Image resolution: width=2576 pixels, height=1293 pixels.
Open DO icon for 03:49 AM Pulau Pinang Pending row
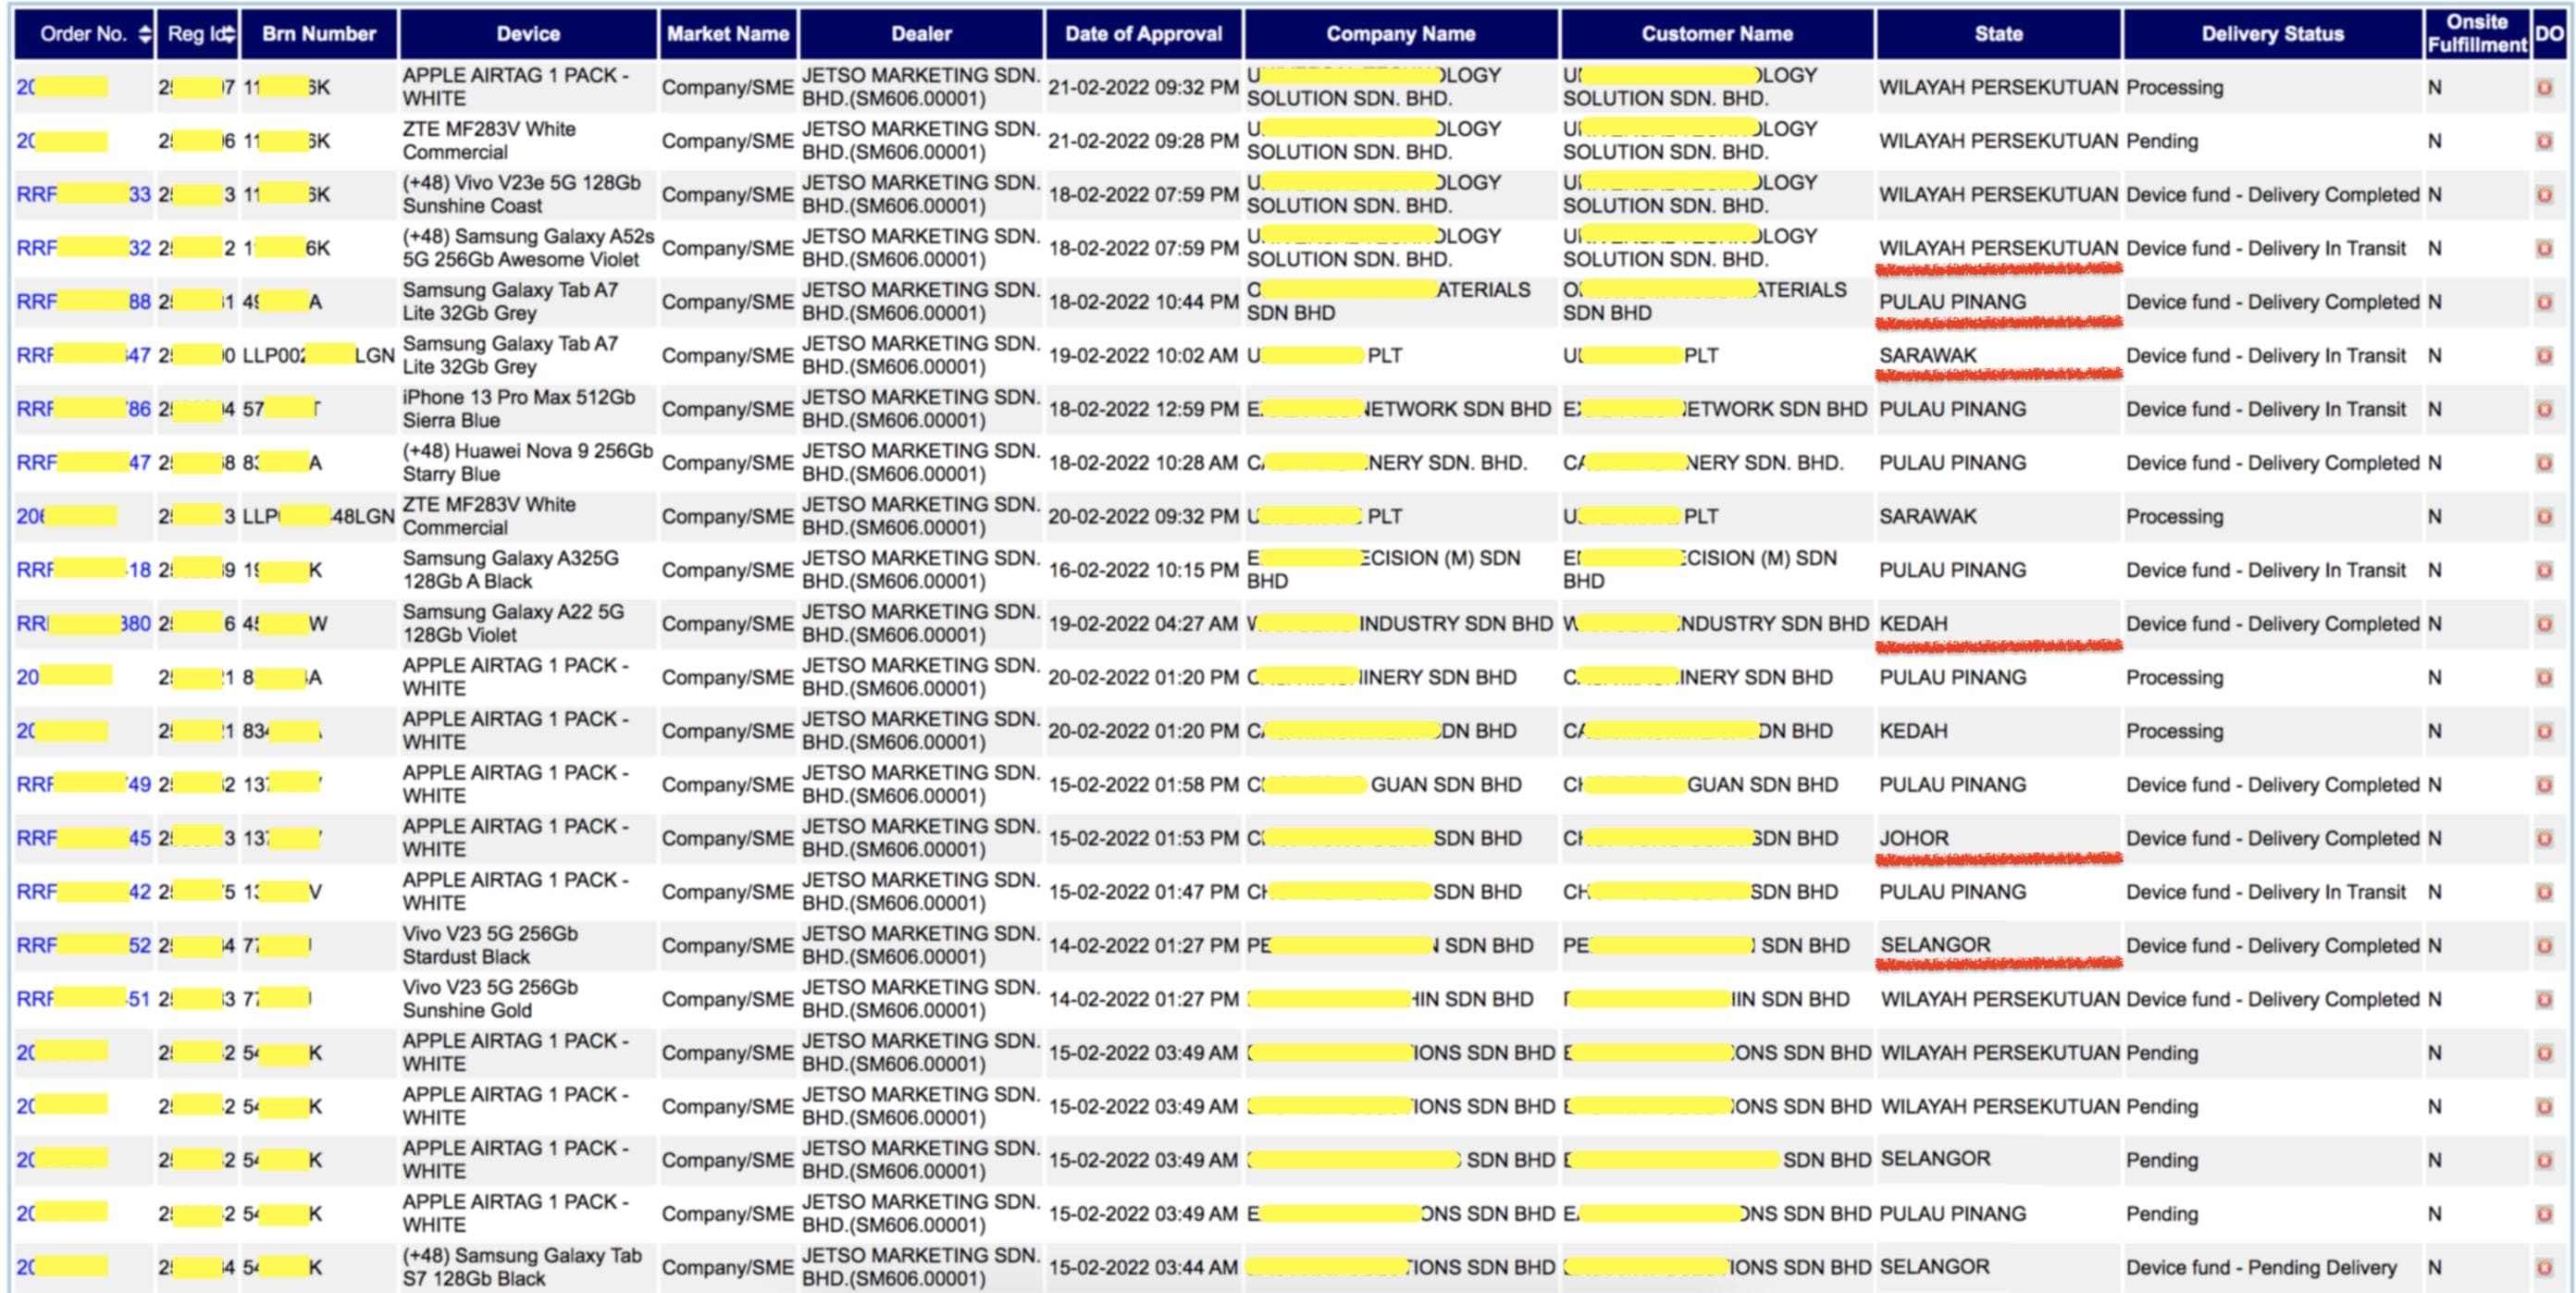pyautogui.click(x=2545, y=1214)
